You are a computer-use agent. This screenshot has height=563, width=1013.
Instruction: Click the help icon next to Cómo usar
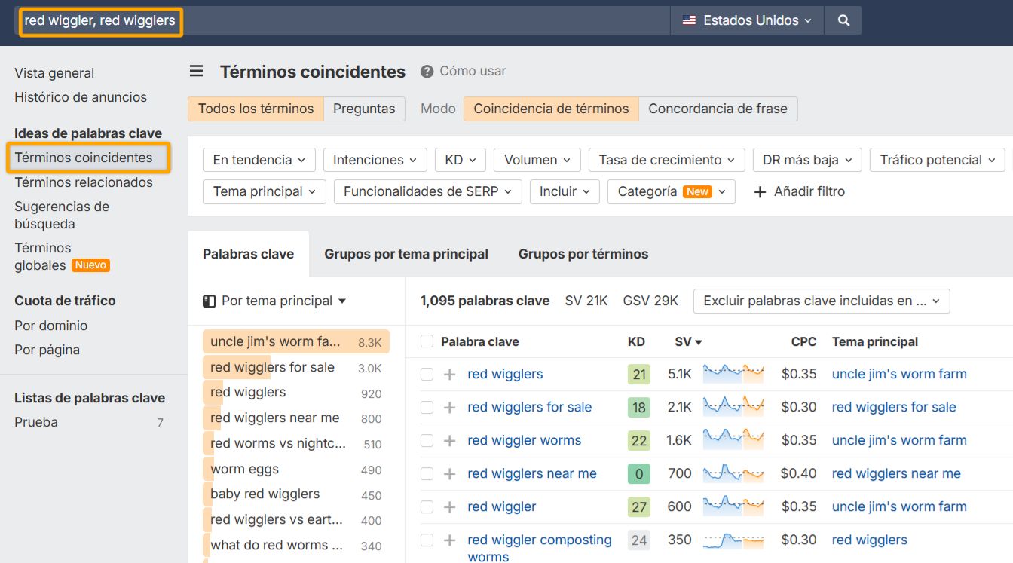click(x=428, y=72)
